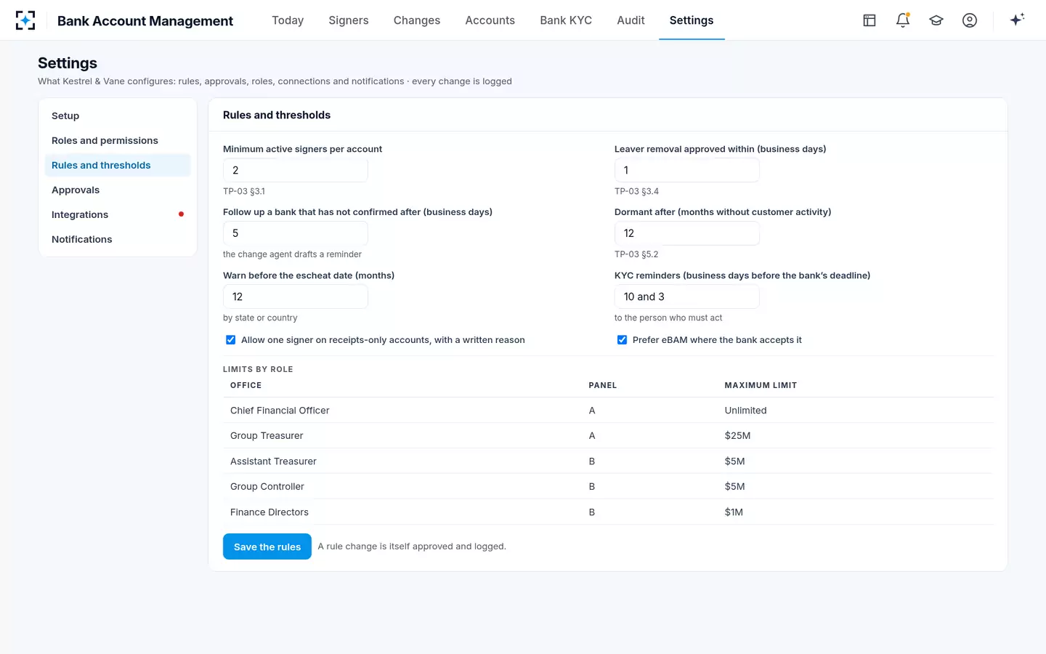The width and height of the screenshot is (1046, 654).
Task: Focus the Follow up a bank field
Action: [x=296, y=233]
